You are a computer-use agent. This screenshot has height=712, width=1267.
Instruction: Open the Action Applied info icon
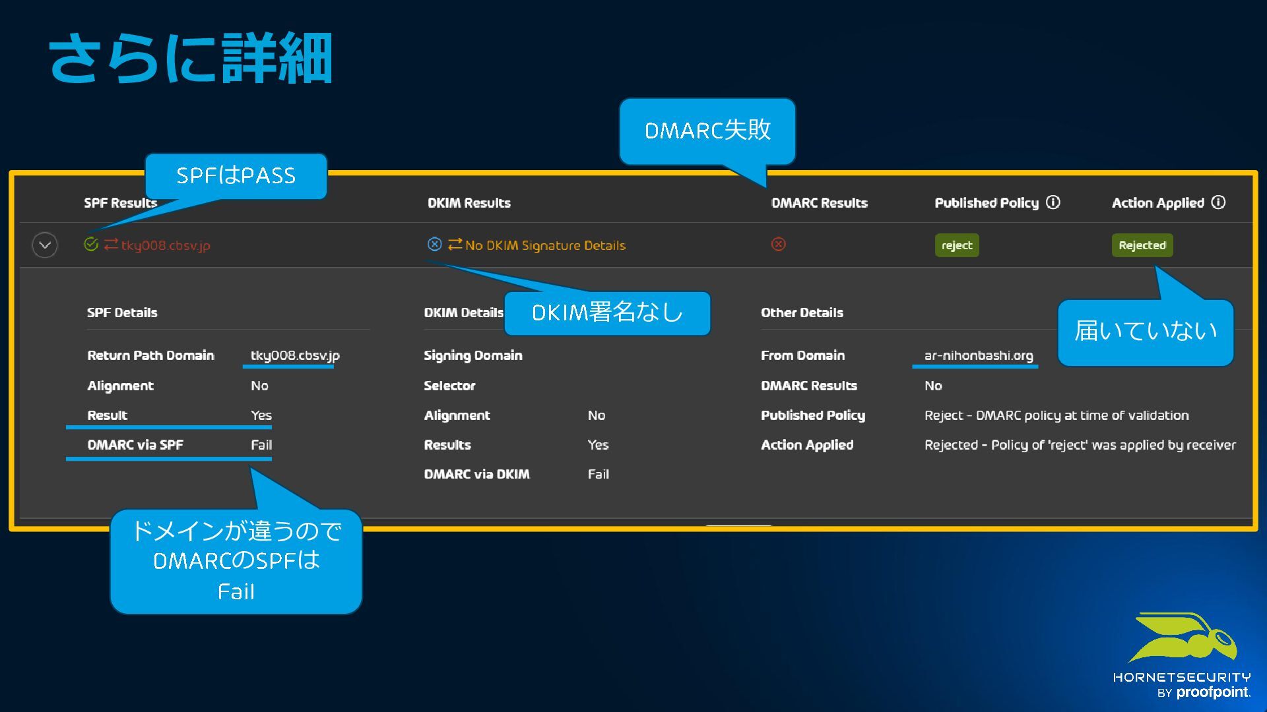pos(1219,202)
